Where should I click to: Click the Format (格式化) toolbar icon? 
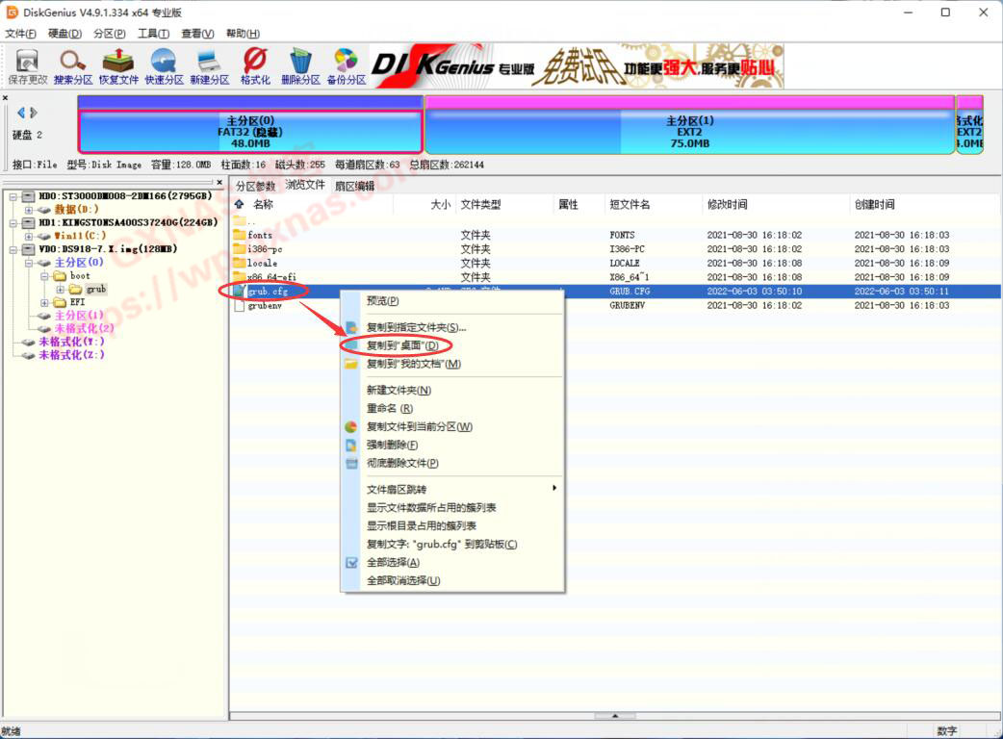pos(255,66)
